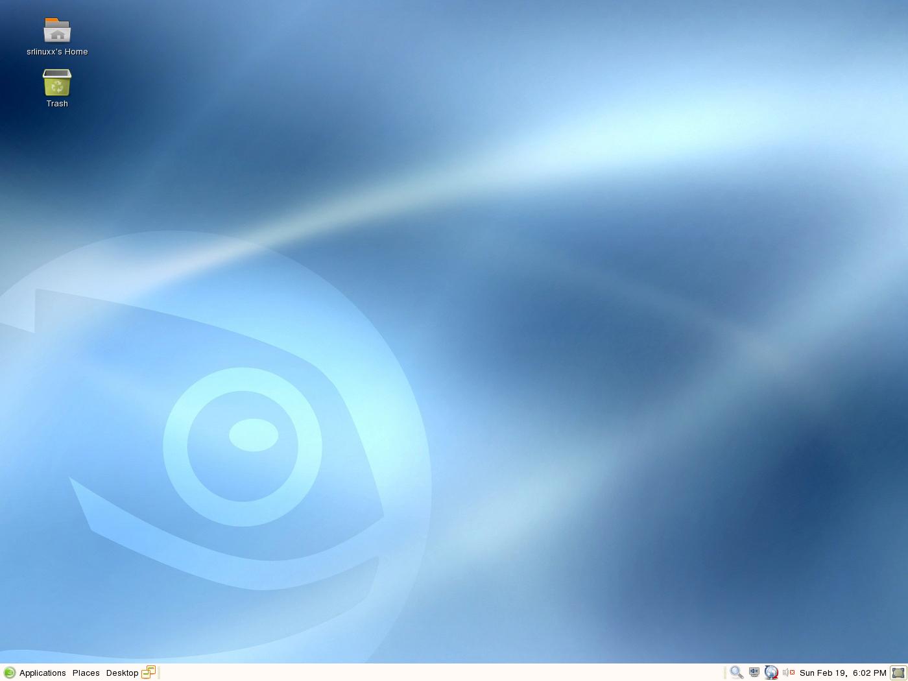This screenshot has width=908, height=681.
Task: Open srlinuxx's Home folder icon
Action: 57,30
